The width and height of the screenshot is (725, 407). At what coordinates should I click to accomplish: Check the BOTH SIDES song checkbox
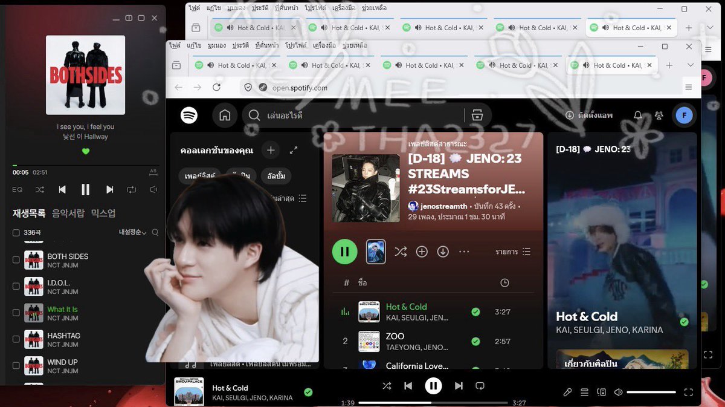coord(16,260)
